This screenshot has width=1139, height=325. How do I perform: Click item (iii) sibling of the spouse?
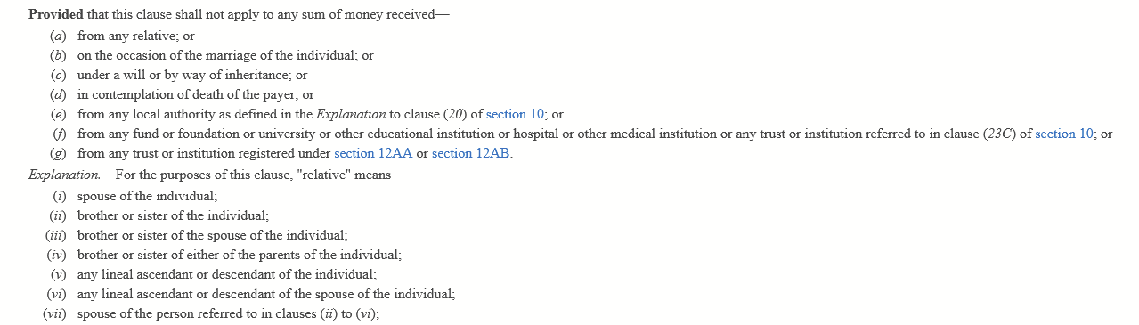point(212,235)
